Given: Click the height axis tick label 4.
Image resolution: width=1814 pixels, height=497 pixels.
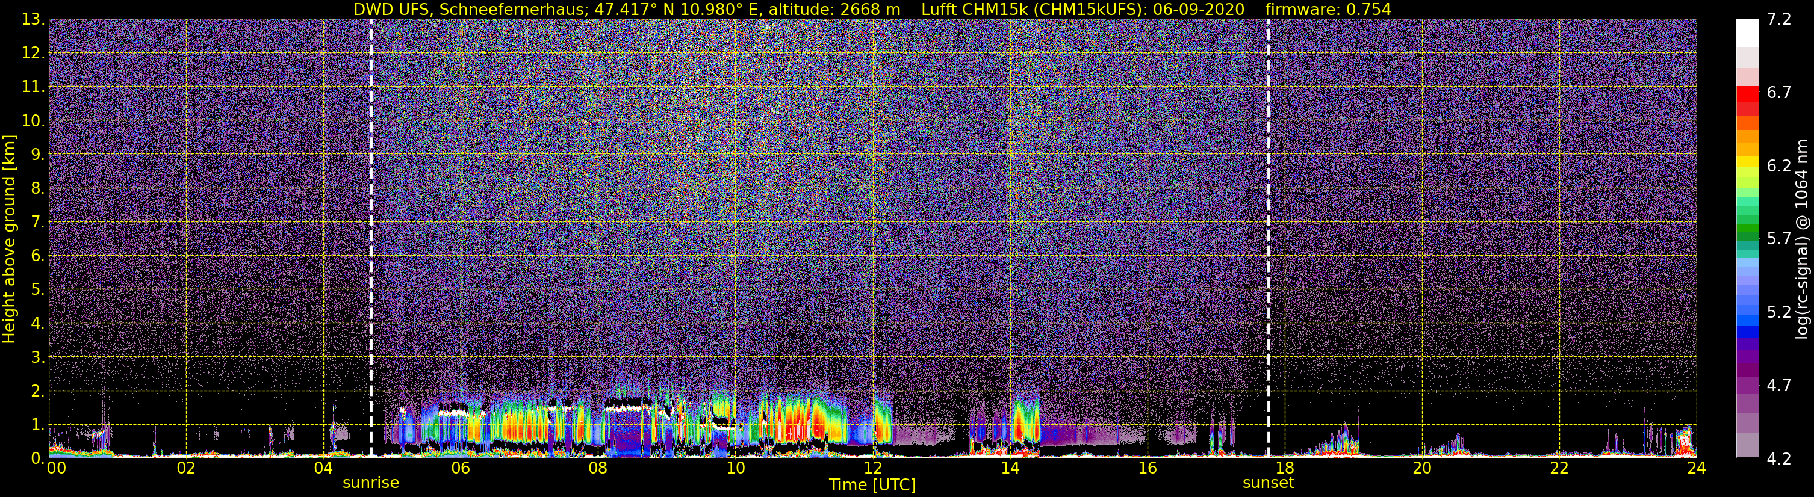Looking at the screenshot, I should pyautogui.click(x=37, y=324).
